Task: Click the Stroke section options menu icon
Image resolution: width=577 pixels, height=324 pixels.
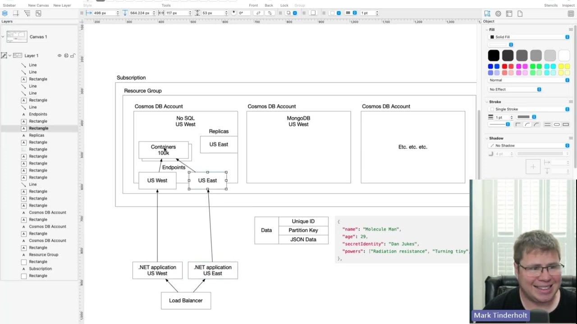Action: (x=571, y=102)
